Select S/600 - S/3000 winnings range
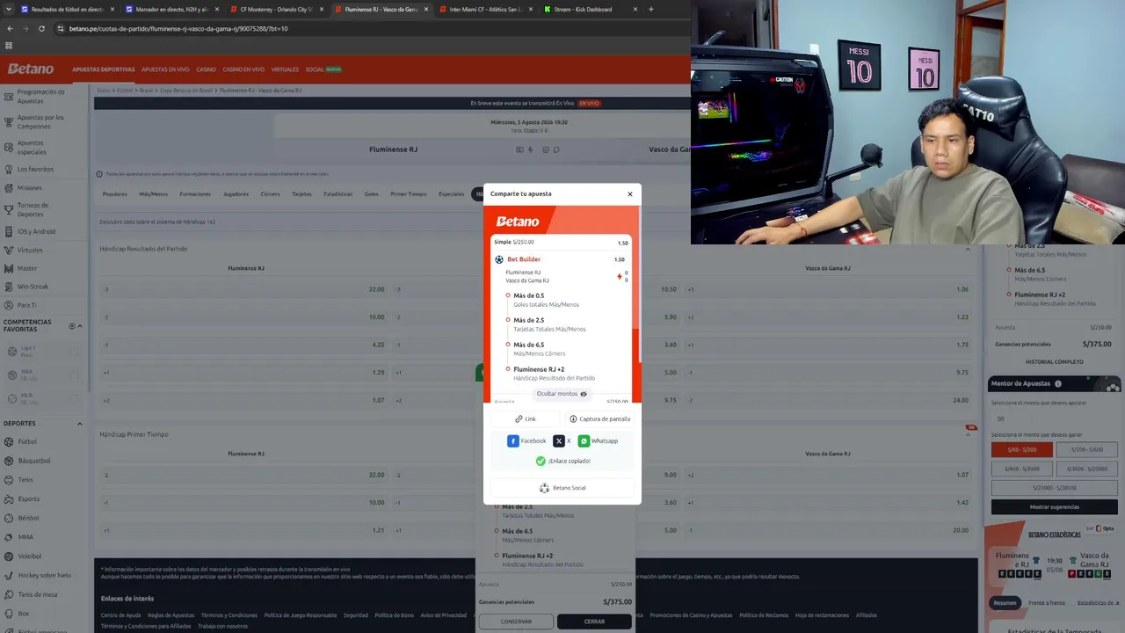1125x633 pixels. [x=1022, y=469]
